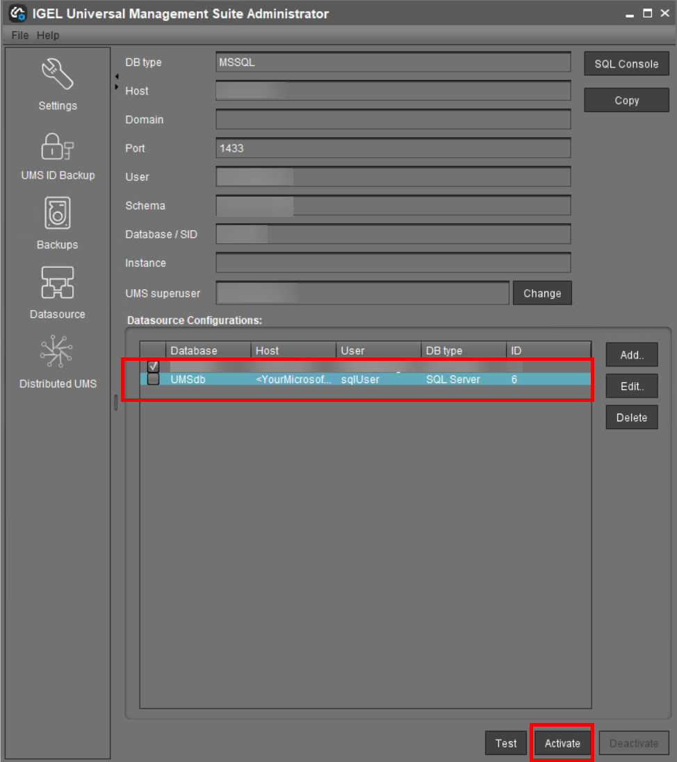Select the Distributed UMS network icon
677x762 pixels.
(58, 352)
